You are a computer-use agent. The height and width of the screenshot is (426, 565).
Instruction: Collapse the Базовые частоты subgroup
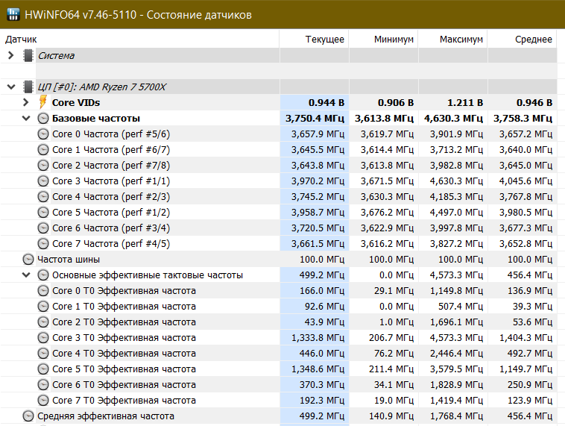click(x=26, y=119)
